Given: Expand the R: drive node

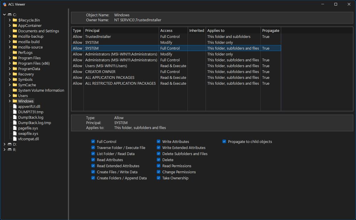Looking at the screenshot, I should click(x=4, y=150).
